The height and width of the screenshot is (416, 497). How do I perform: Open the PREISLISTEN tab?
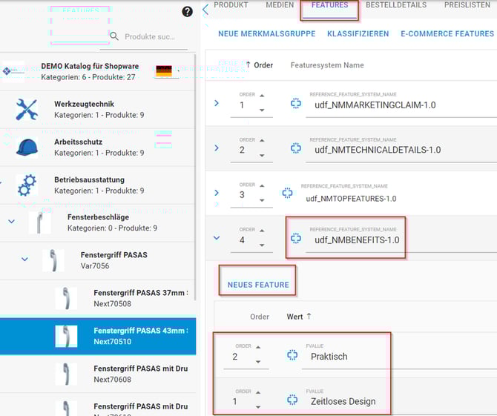coord(467,5)
